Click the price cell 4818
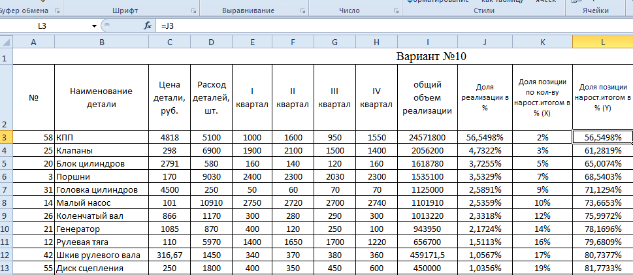633x275 pixels. pos(170,137)
